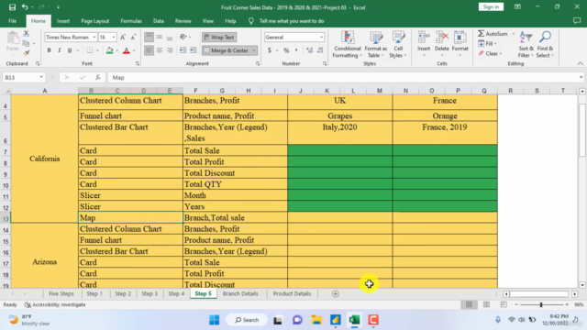Image resolution: width=587 pixels, height=330 pixels.
Task: Click the Cut scissors icon
Action: [27, 34]
